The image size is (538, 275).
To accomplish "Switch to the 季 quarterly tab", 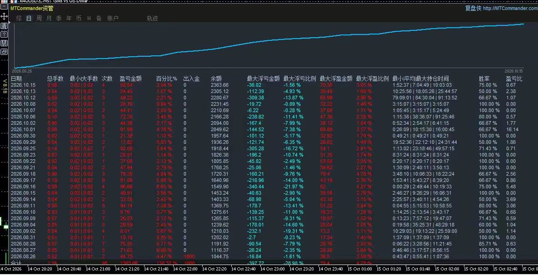I will click(59, 19).
